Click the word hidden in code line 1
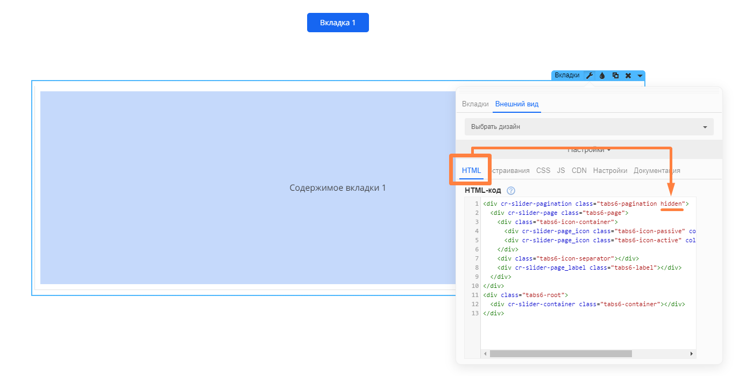Screen dimensions: 753x376 tap(671, 204)
